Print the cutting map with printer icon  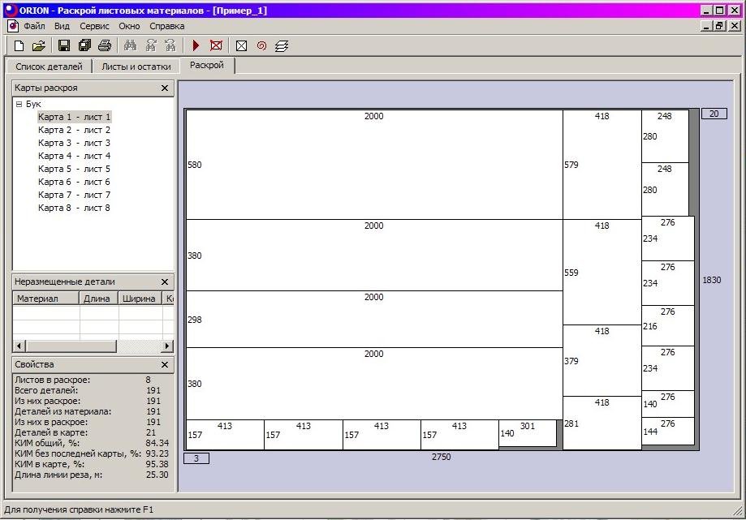point(105,46)
